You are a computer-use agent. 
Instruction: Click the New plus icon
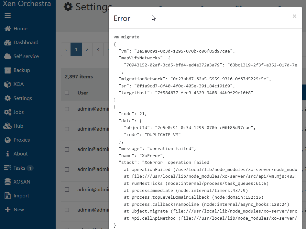[8, 210]
